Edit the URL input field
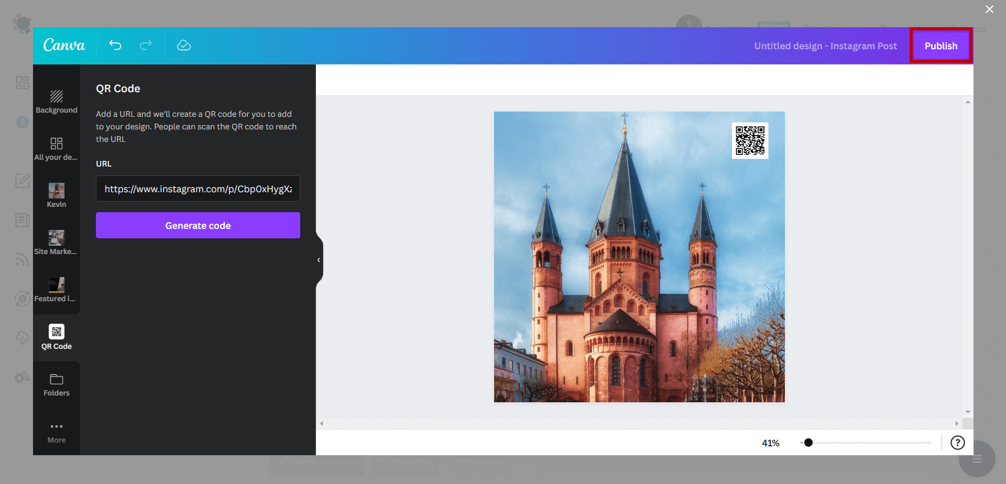 (198, 189)
